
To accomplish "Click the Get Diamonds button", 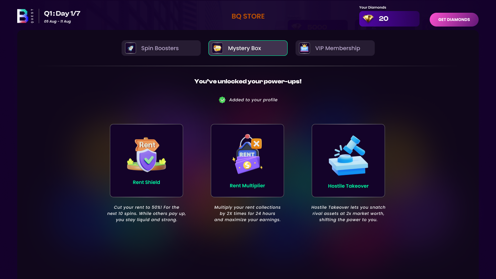I will (x=454, y=20).
